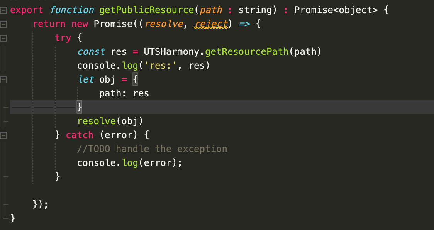This screenshot has height=230, width=434.
Task: Click the resolve(obj) call
Action: pyautogui.click(x=110, y=121)
